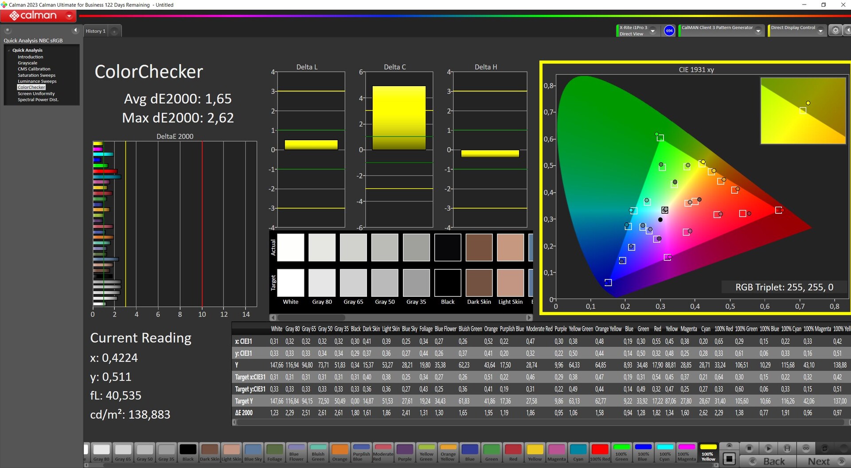
Task: Select the Orange Yellow pattern button
Action: pos(448,452)
